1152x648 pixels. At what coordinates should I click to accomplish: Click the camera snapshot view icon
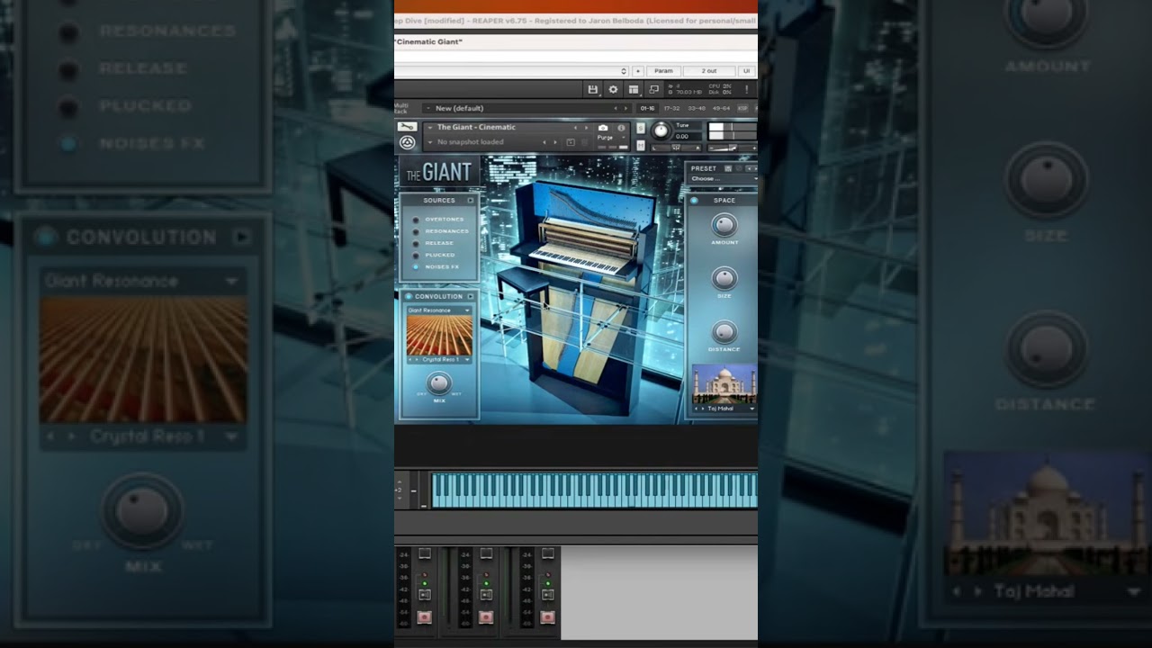tap(603, 128)
